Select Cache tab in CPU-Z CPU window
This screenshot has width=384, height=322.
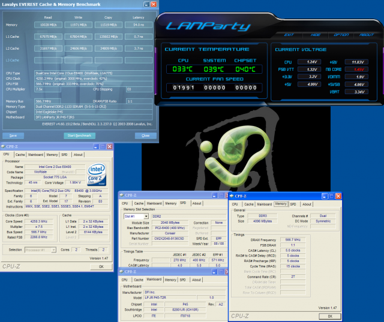[20, 155]
